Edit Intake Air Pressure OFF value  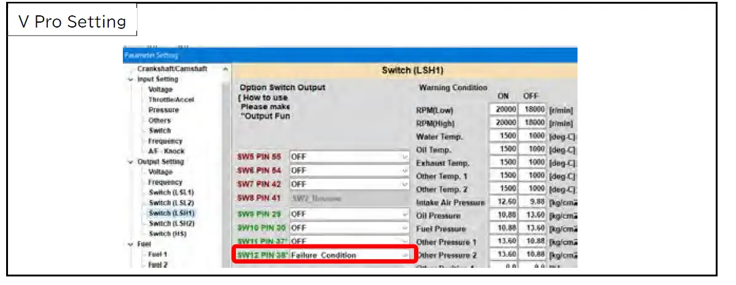click(x=533, y=202)
